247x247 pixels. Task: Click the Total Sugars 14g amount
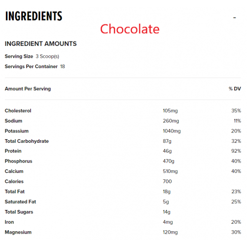(166, 212)
